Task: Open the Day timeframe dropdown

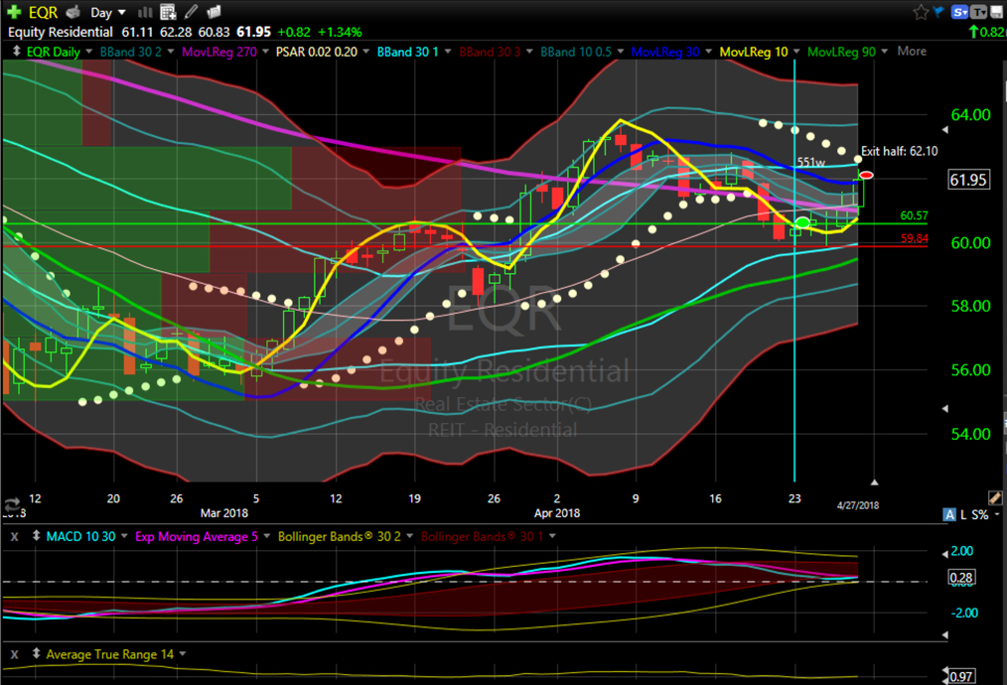Action: [x=108, y=12]
